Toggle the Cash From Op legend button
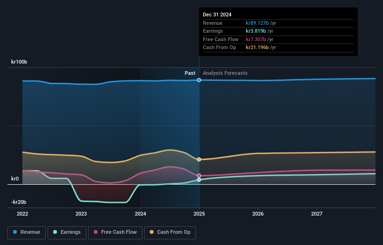This screenshot has width=383, height=245. pos(170,232)
